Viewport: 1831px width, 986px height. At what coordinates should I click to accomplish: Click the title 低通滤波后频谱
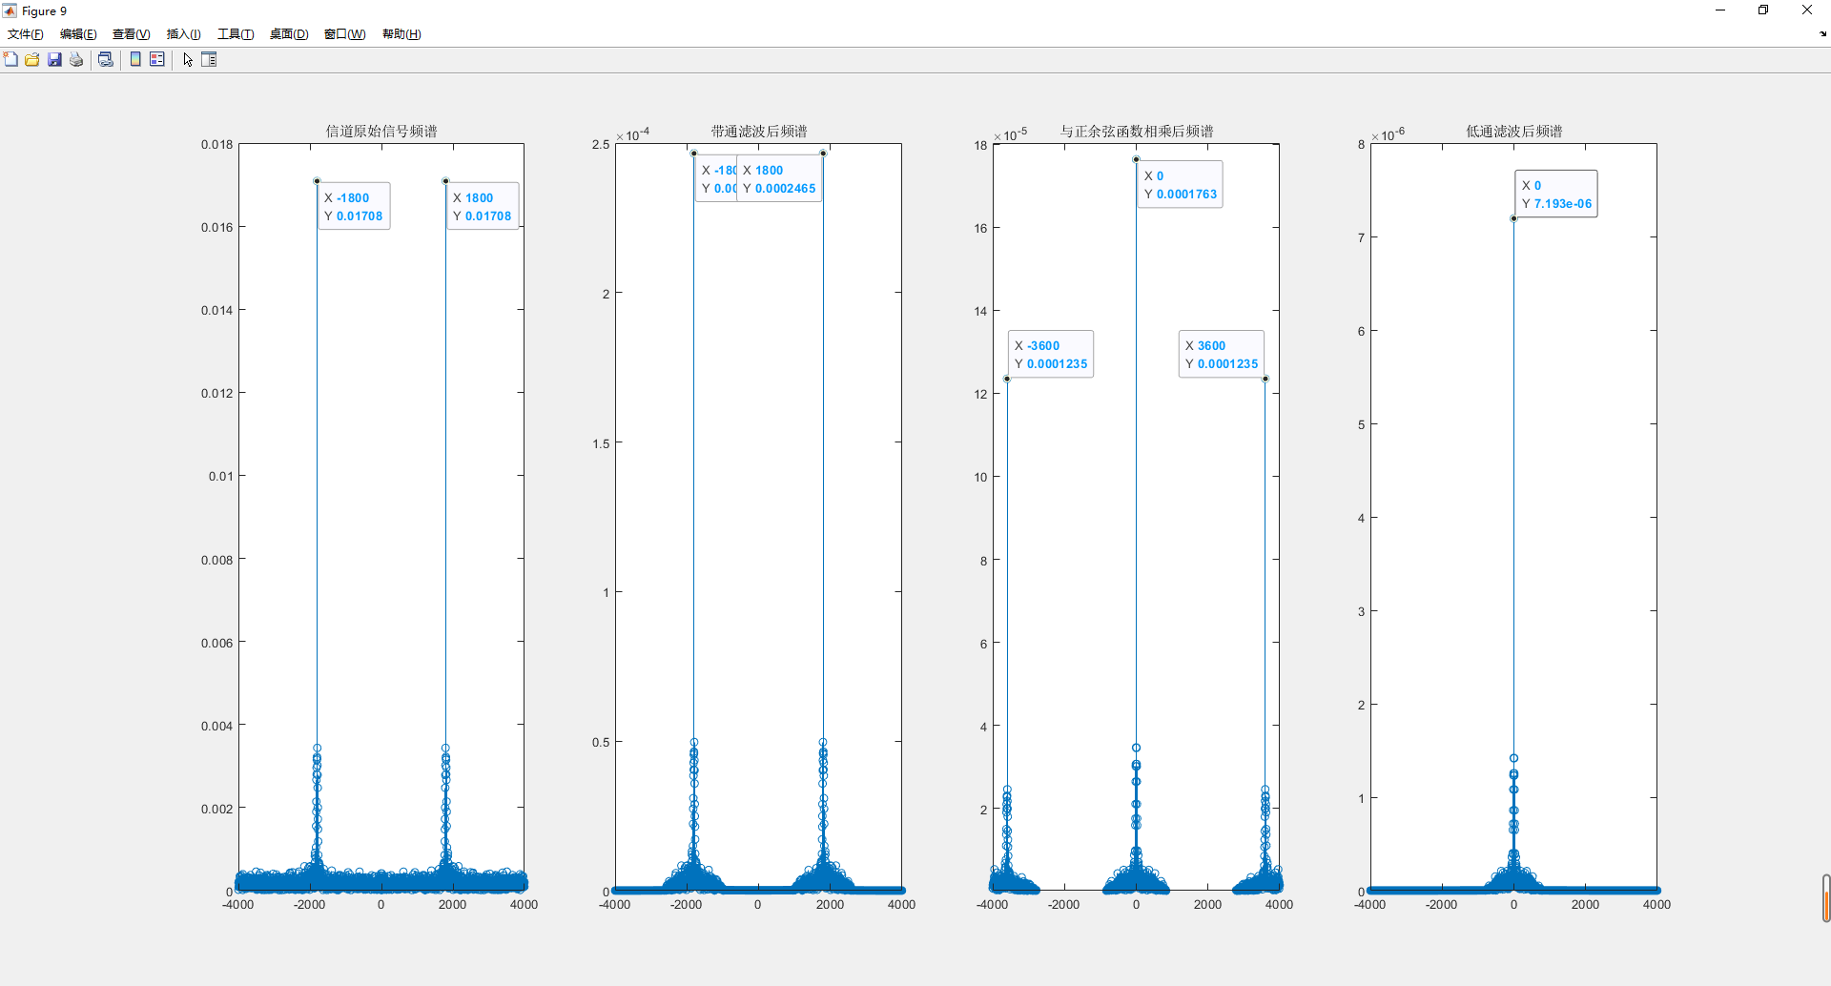click(1514, 132)
